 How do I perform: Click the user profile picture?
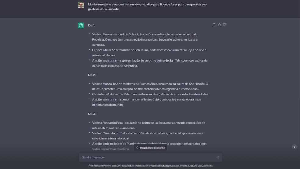coord(81,5)
